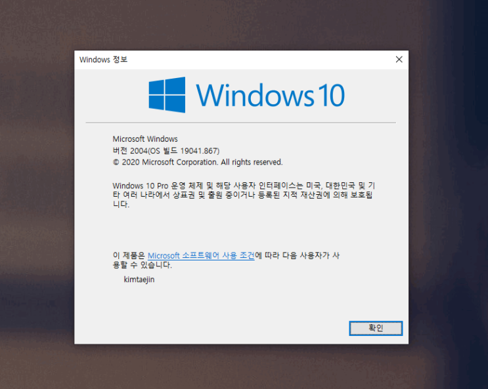This screenshot has height=389, width=488.
Task: Click the Windows 정보 title bar text
Action: point(103,60)
